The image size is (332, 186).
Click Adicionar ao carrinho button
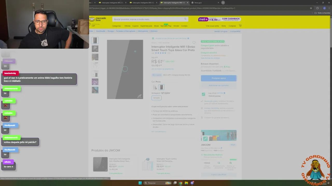coord(219,85)
